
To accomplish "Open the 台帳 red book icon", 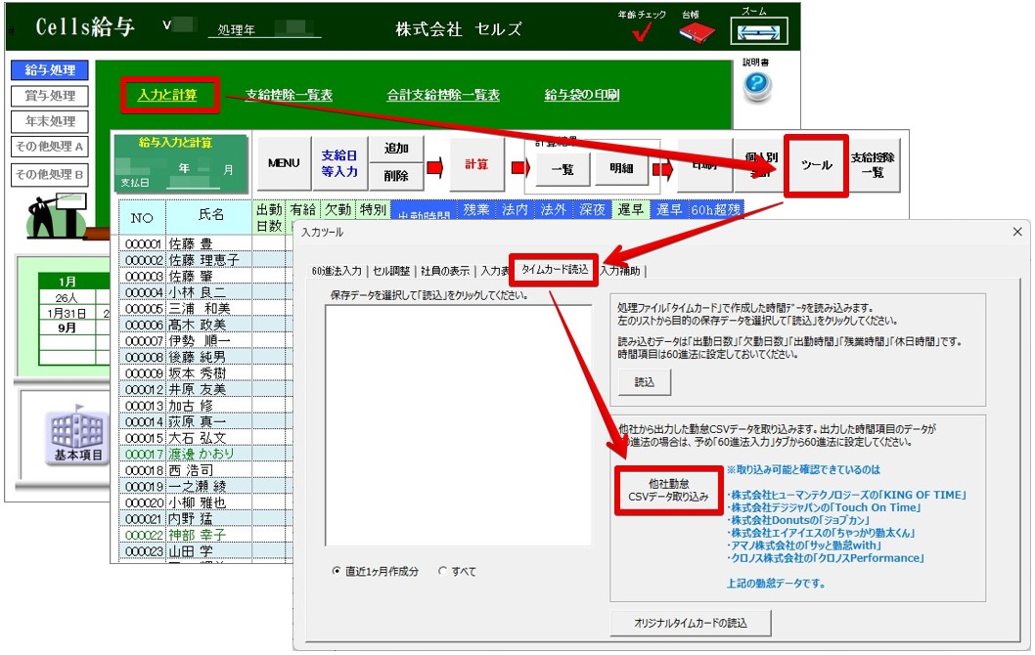I will 697,33.
